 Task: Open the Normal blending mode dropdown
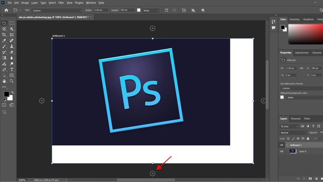coord(293,133)
